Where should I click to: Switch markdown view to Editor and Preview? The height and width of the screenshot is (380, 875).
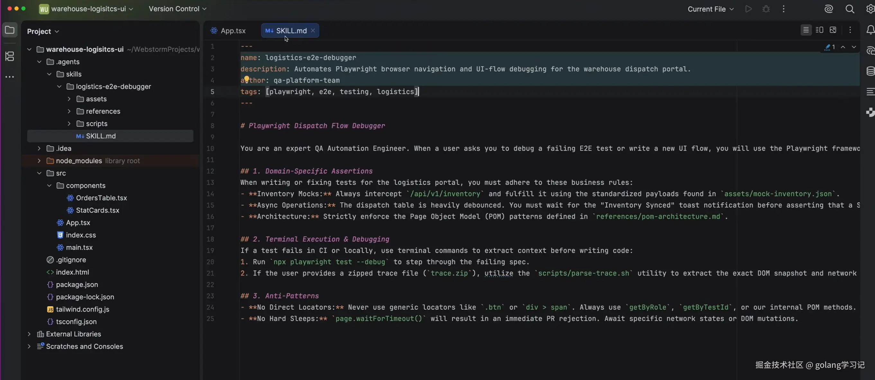[x=819, y=30]
